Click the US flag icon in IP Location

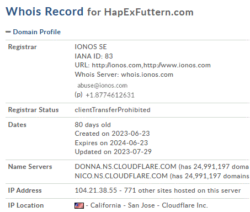tap(79, 205)
